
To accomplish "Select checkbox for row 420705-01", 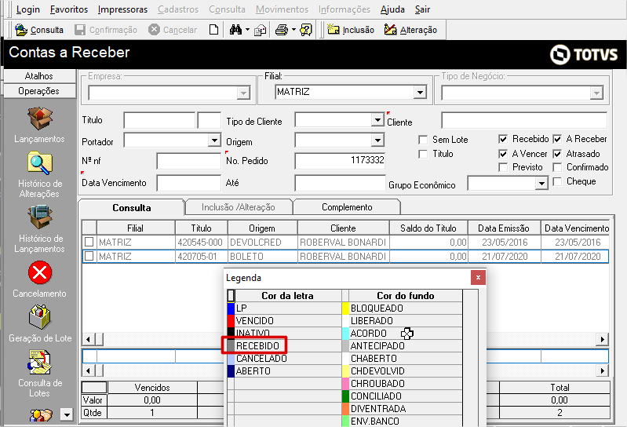I will coord(89,256).
